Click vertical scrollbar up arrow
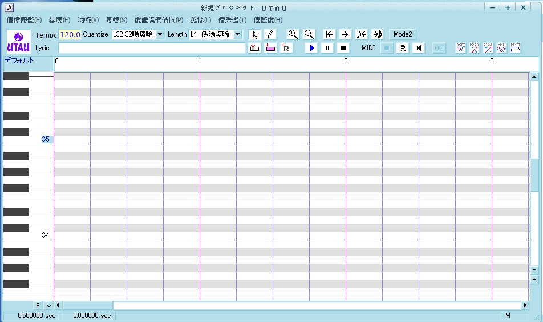The image size is (543, 322). [x=534, y=77]
